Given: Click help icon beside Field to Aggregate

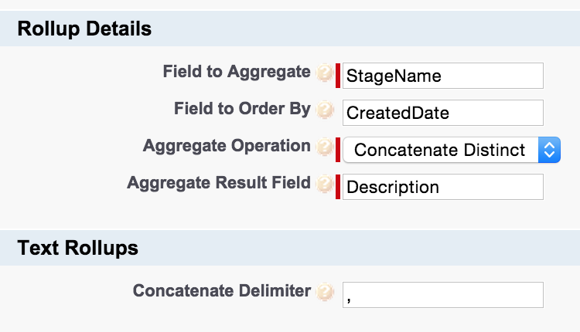Looking at the screenshot, I should coord(326,73).
